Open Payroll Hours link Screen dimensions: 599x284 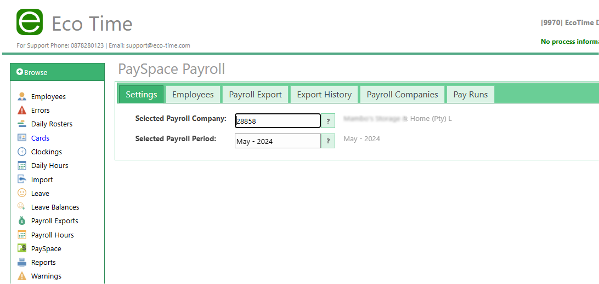coord(53,235)
